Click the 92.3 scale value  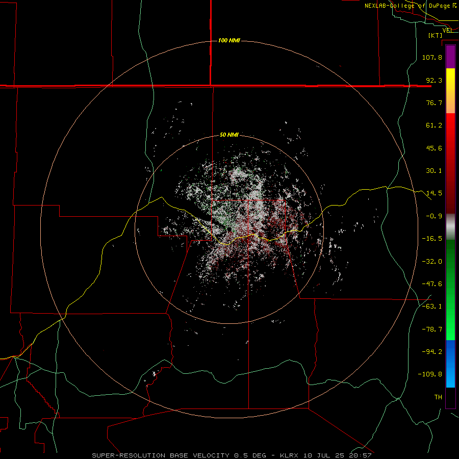[x=434, y=80]
